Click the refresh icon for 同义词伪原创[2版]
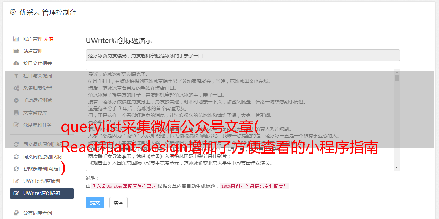Image resolution: width=439 pixels, height=219 pixels. coord(16,157)
